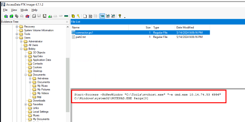Image resolution: width=245 pixels, height=122 pixels.
Task: Toggle automatic file-type viewer glasses icon
Action: tap(102, 16)
